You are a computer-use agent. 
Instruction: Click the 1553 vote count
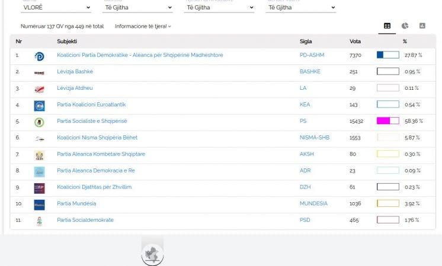[355, 138]
